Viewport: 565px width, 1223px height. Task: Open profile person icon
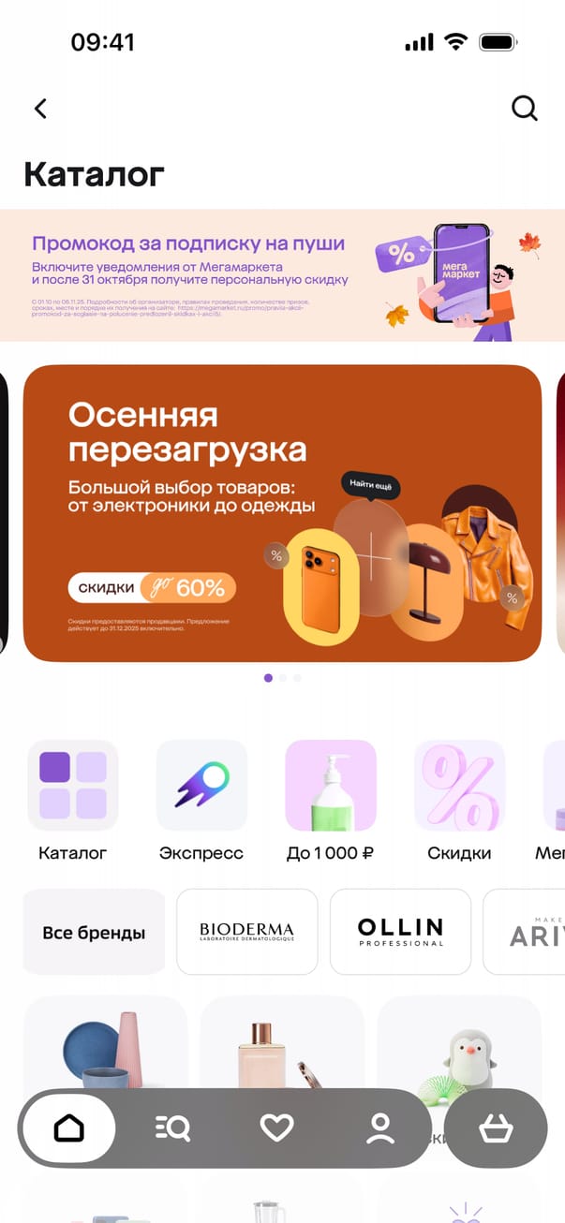point(380,1128)
